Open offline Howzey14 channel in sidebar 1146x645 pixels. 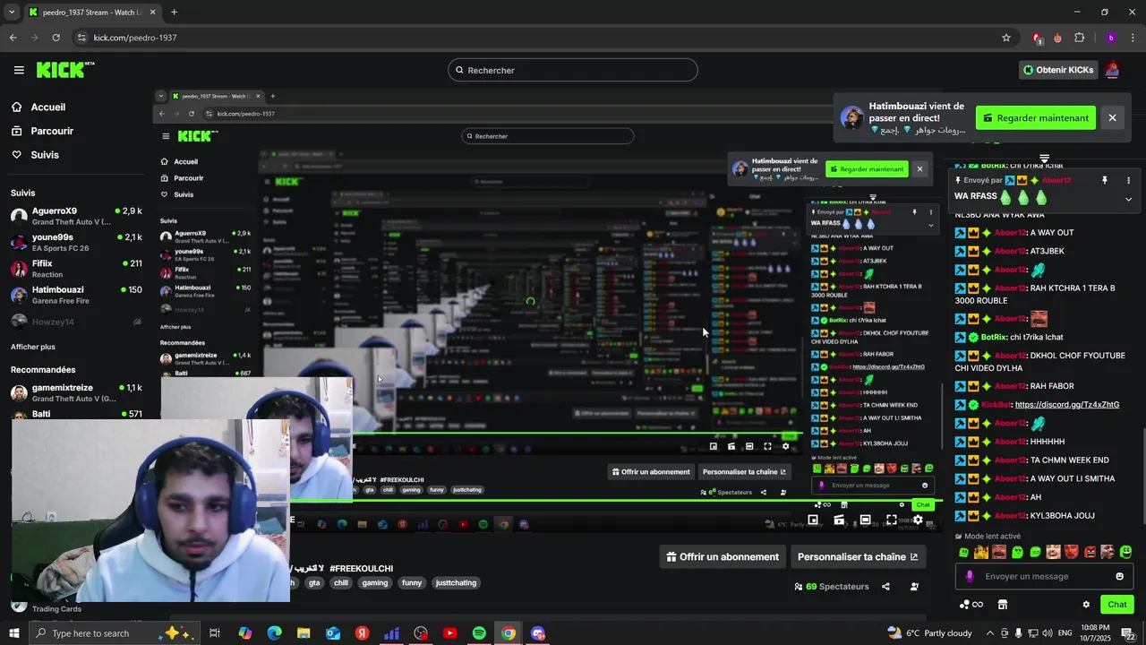[x=76, y=322]
